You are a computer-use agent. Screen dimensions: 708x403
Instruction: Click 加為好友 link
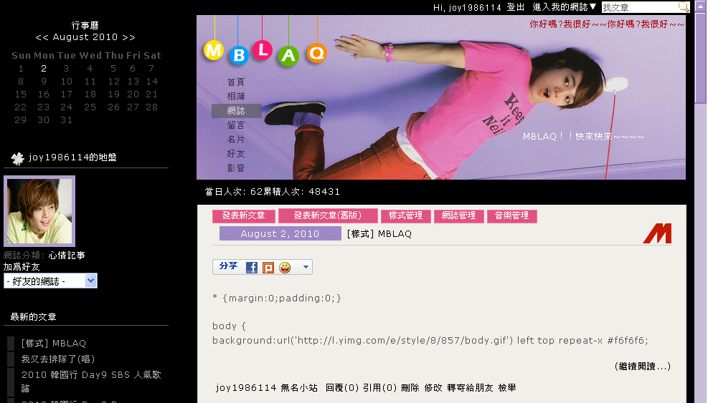22,267
